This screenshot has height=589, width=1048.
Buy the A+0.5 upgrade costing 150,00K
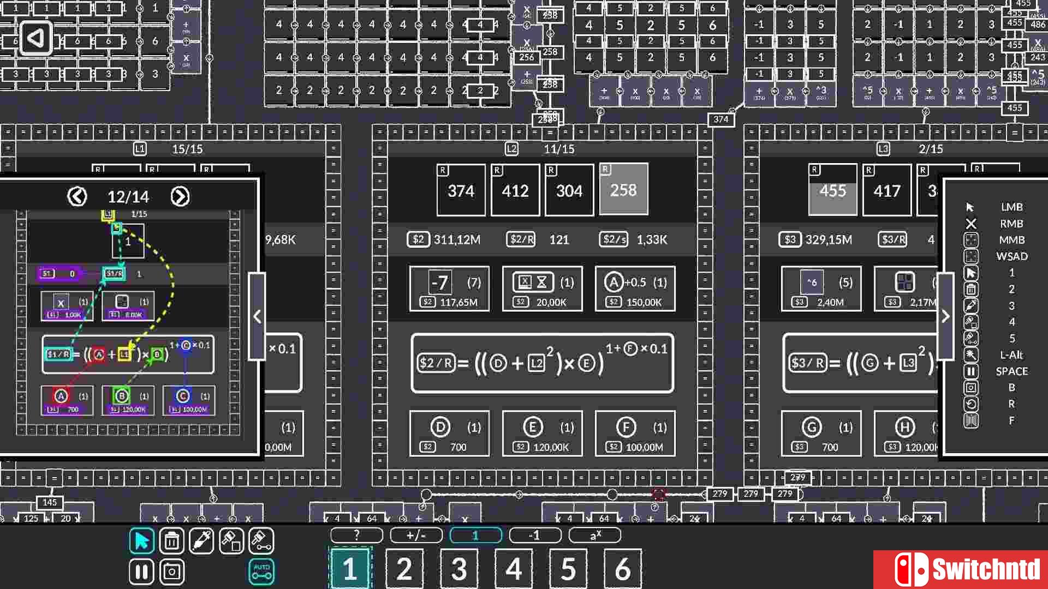pyautogui.click(x=635, y=289)
